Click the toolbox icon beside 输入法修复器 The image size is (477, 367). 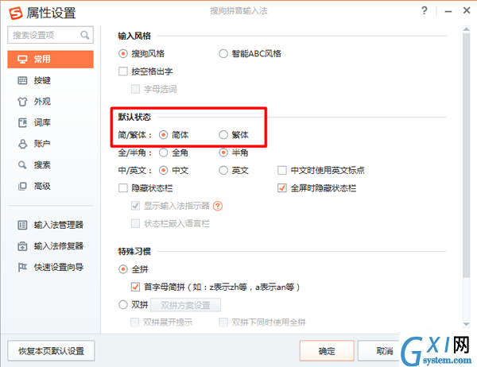click(22, 246)
